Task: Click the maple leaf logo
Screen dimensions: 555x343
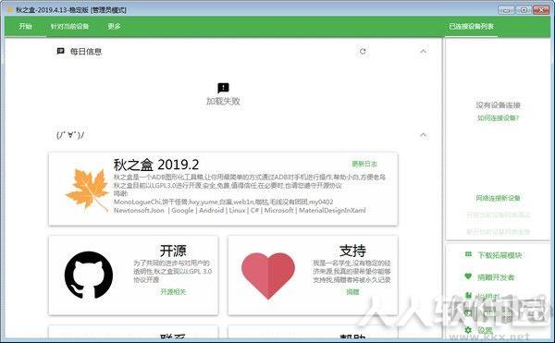Action: coord(88,190)
